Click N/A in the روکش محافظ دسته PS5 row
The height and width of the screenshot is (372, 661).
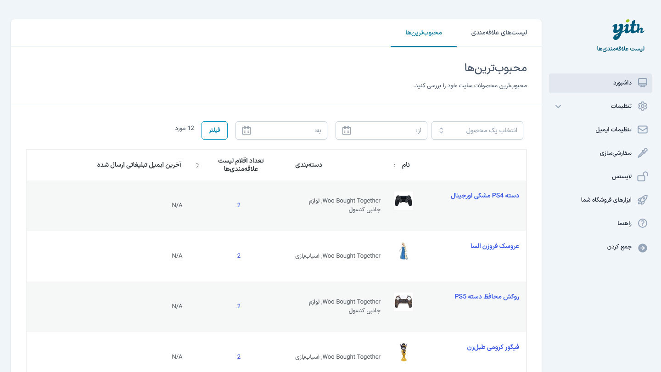177,306
